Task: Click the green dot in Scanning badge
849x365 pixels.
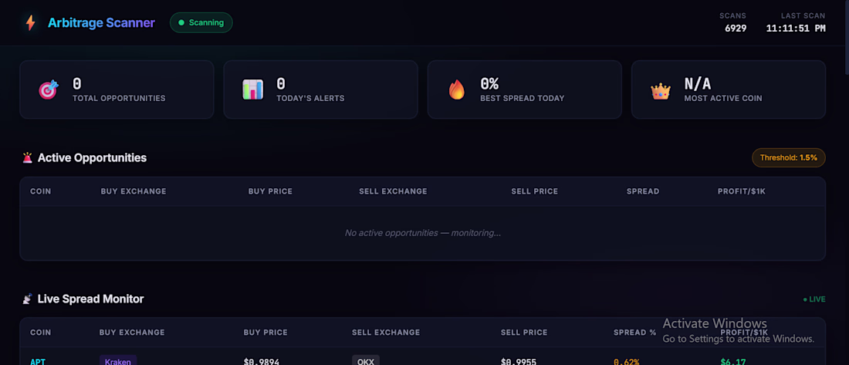Action: coord(181,22)
